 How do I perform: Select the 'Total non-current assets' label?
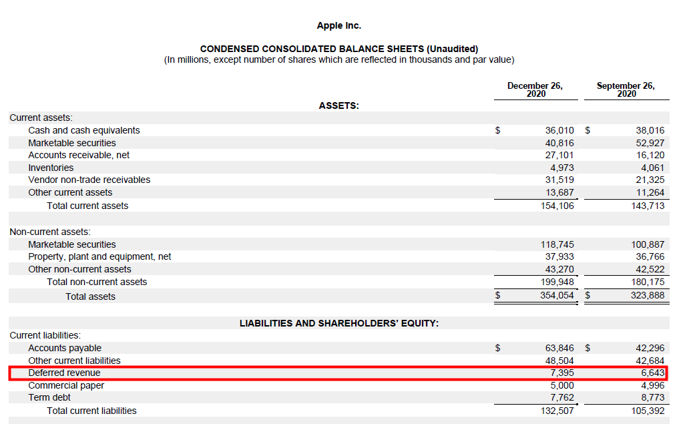click(x=97, y=282)
